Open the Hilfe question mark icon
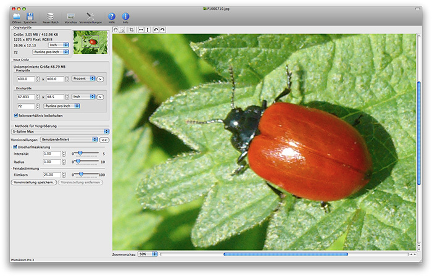The image size is (432, 276). point(112,15)
